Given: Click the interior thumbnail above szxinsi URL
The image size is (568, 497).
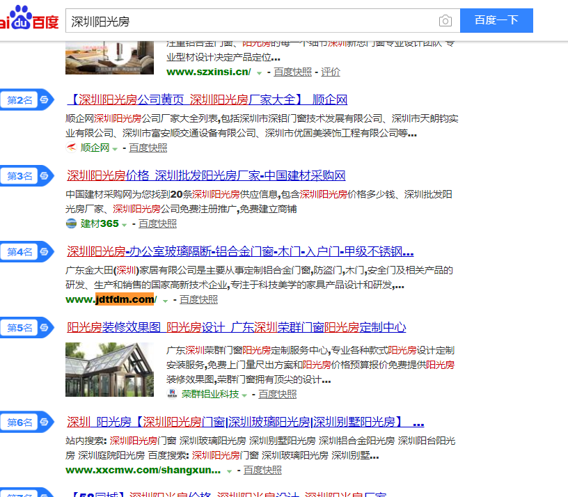Looking at the screenshot, I should (x=109, y=58).
